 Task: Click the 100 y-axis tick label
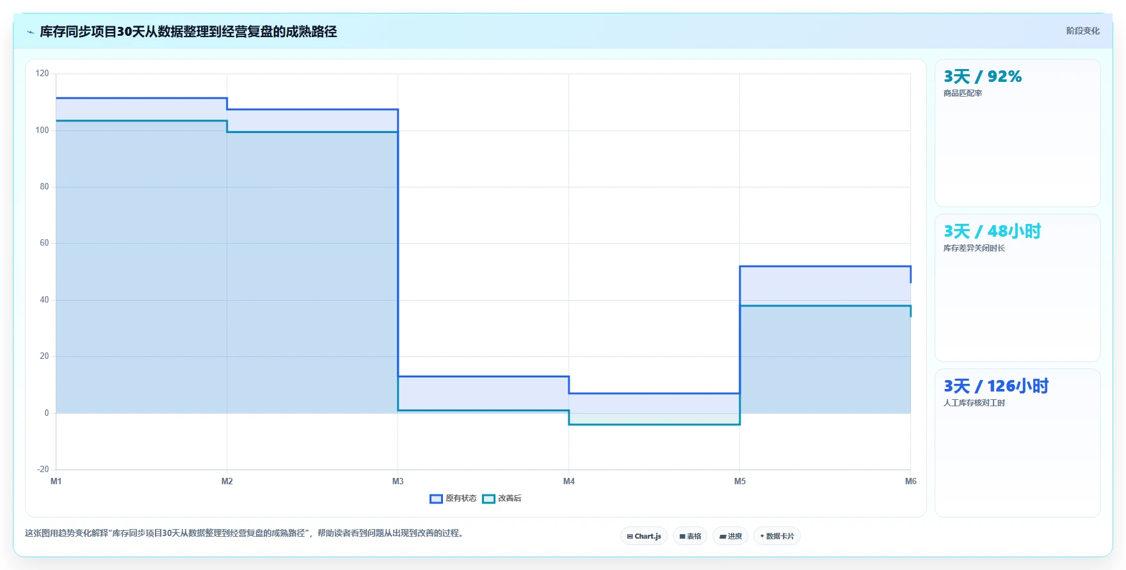click(42, 131)
